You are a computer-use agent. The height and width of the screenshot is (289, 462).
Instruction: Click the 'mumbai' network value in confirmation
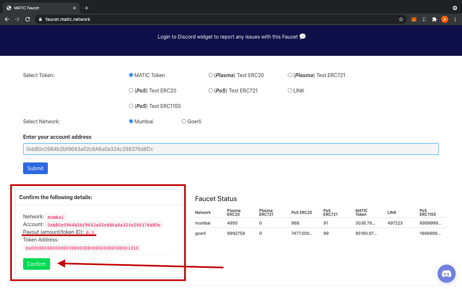pyautogui.click(x=55, y=217)
